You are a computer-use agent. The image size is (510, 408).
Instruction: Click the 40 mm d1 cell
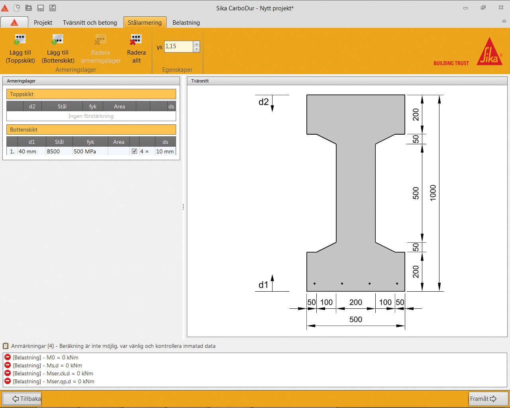click(31, 151)
